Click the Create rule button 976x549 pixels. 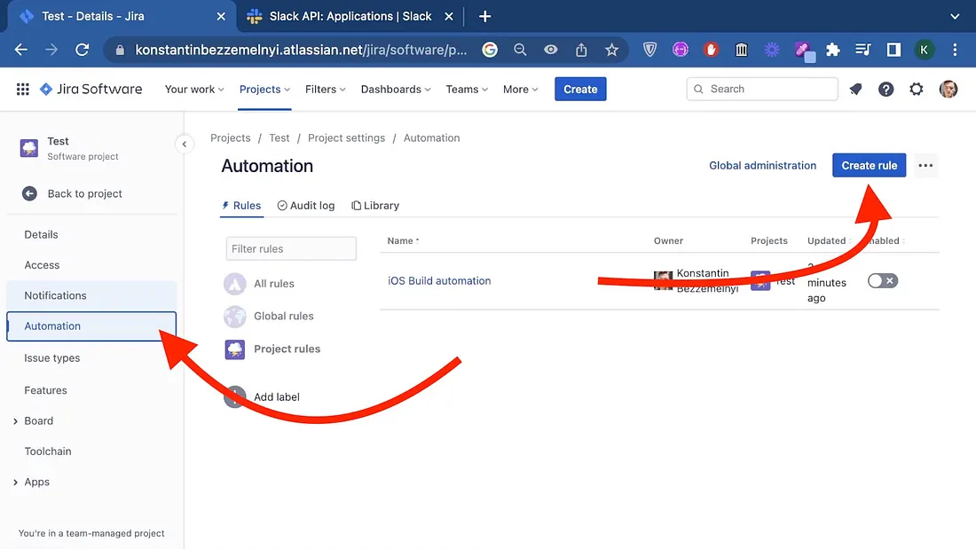pos(869,166)
